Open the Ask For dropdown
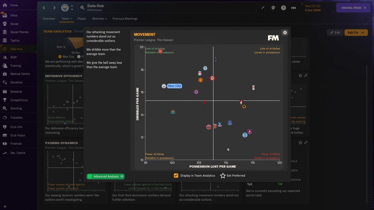 tap(356, 33)
